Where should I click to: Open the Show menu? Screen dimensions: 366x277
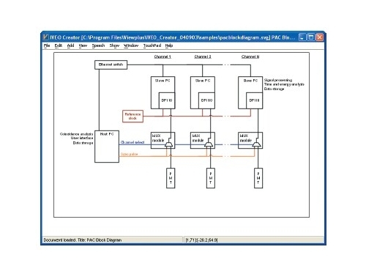114,45
